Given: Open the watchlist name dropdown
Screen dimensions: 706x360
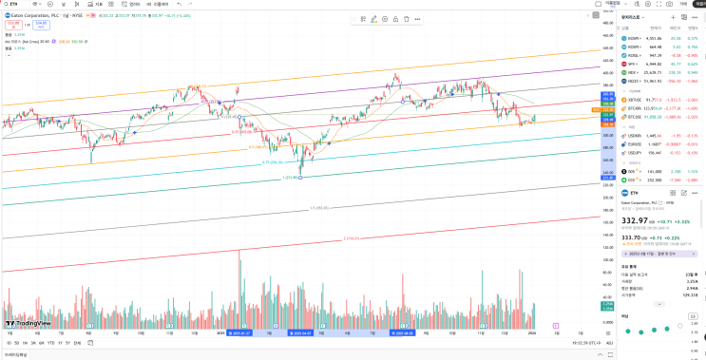Looking at the screenshot, I should 632,17.
